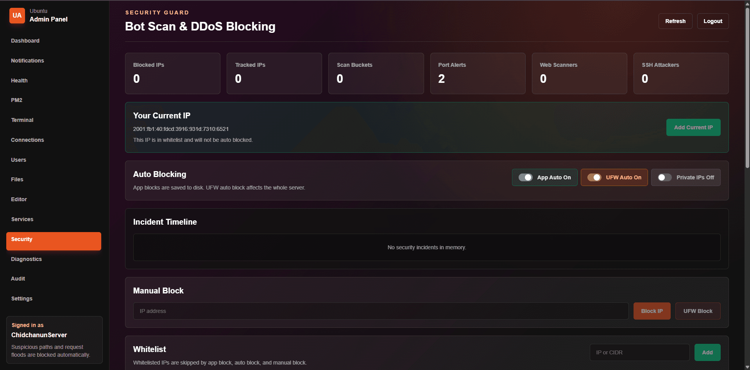Image resolution: width=750 pixels, height=370 pixels.
Task: Click the SSH Attackers stat card
Action: click(681, 73)
